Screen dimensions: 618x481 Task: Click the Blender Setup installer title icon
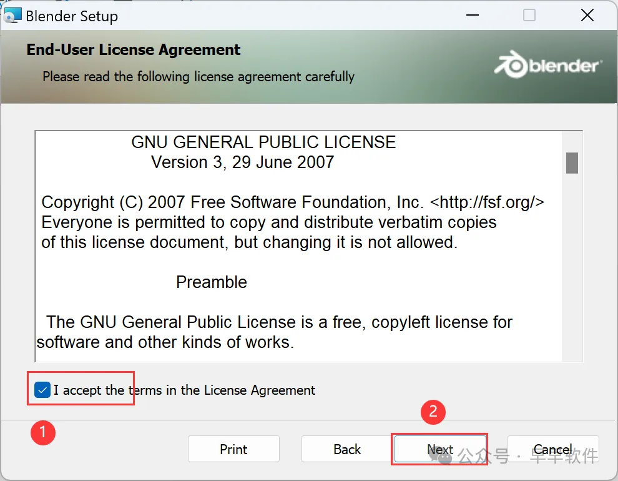click(12, 16)
